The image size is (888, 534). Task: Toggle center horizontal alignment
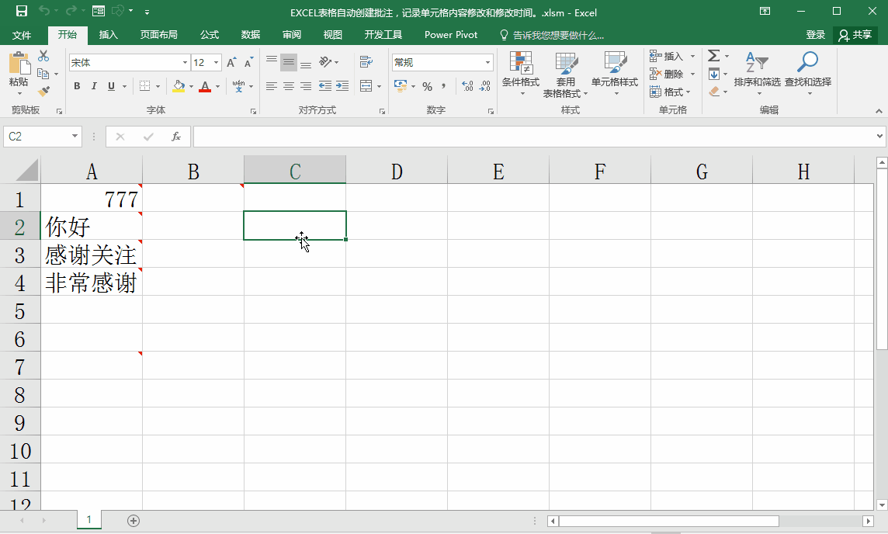point(289,86)
